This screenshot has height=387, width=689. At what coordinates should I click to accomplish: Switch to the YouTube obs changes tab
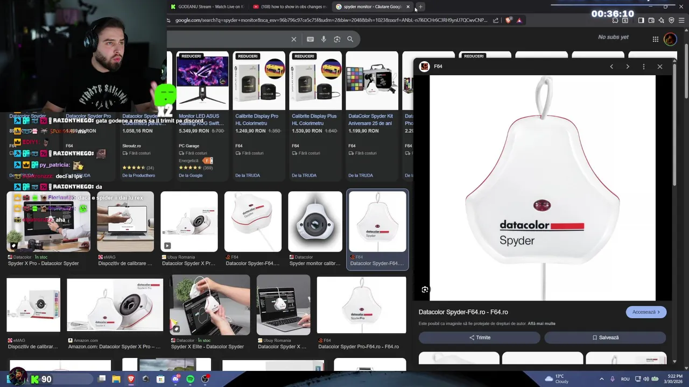point(290,7)
